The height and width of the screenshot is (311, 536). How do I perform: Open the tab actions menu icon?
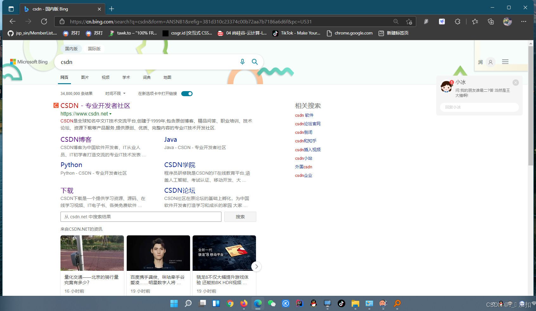tap(11, 9)
